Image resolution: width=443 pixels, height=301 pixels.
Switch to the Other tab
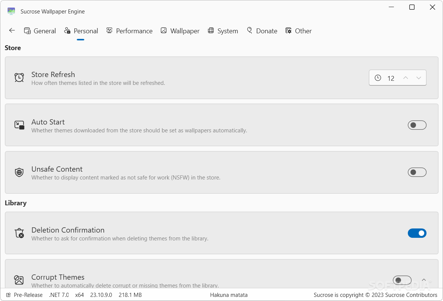(x=298, y=31)
